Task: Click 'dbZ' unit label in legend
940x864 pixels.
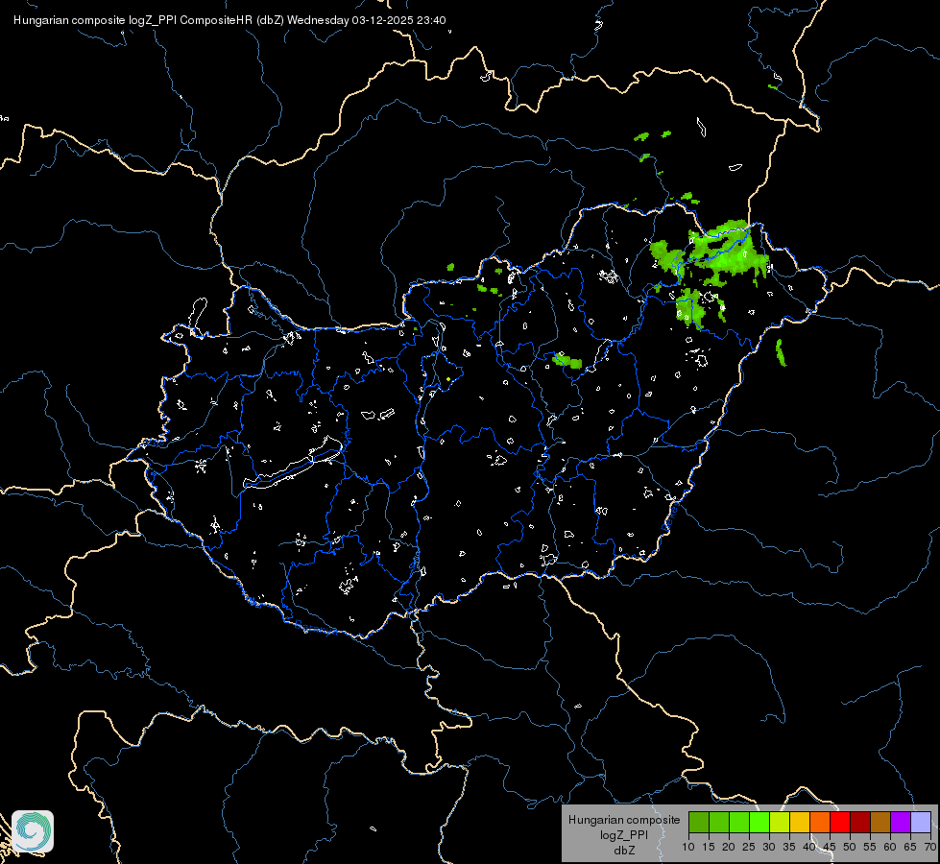Action: coord(624,850)
